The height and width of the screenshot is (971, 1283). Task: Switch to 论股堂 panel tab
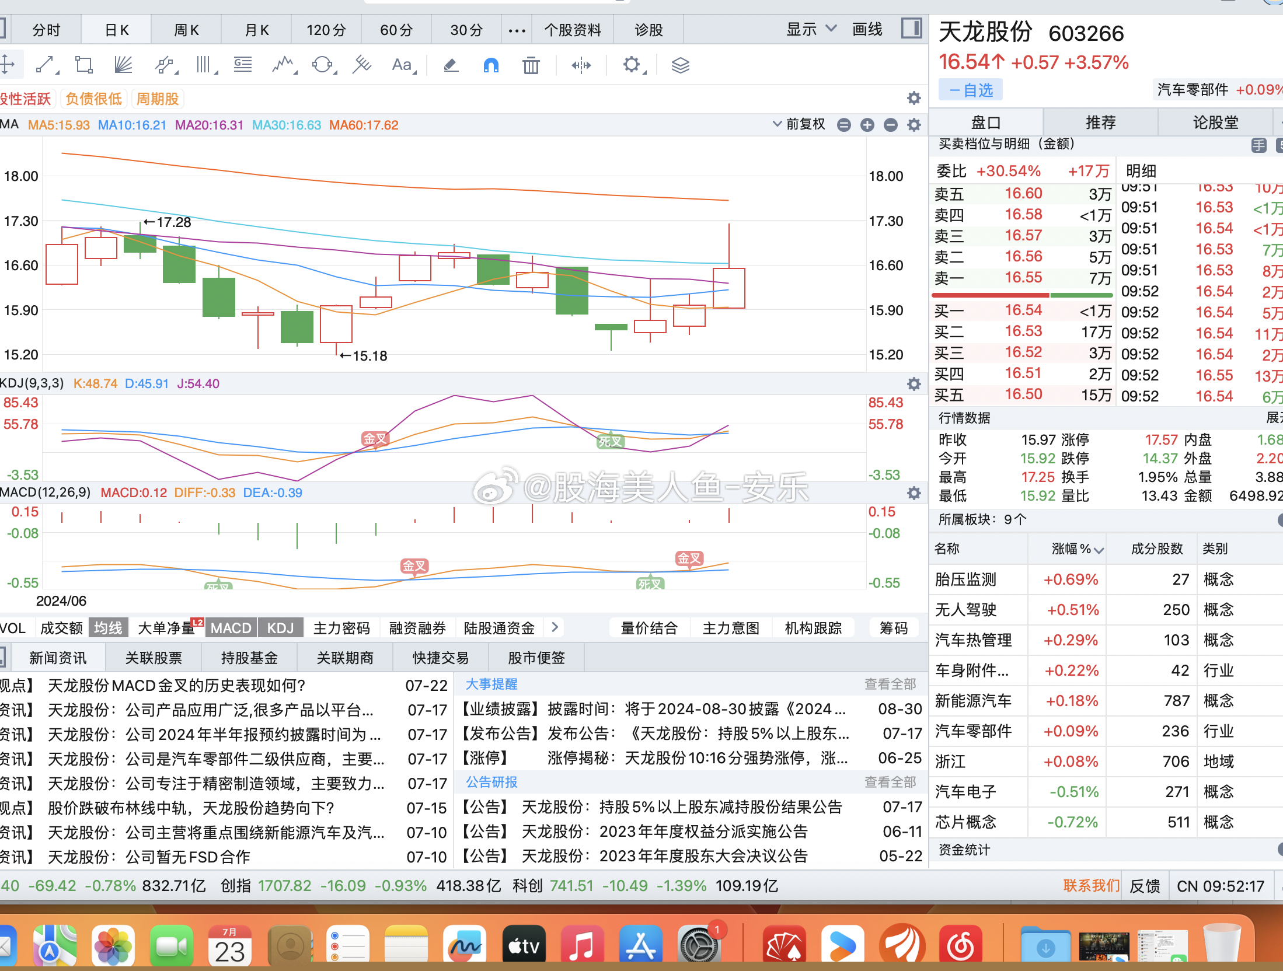[1215, 123]
